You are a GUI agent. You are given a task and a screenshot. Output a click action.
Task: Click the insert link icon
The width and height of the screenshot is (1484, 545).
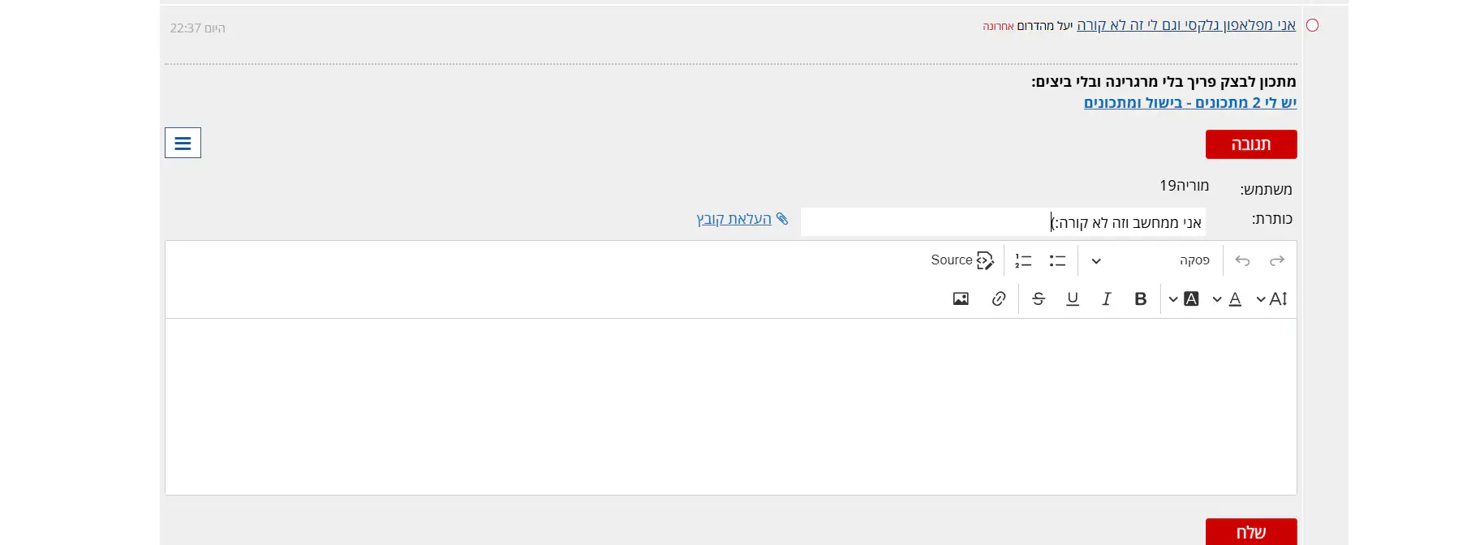click(999, 298)
